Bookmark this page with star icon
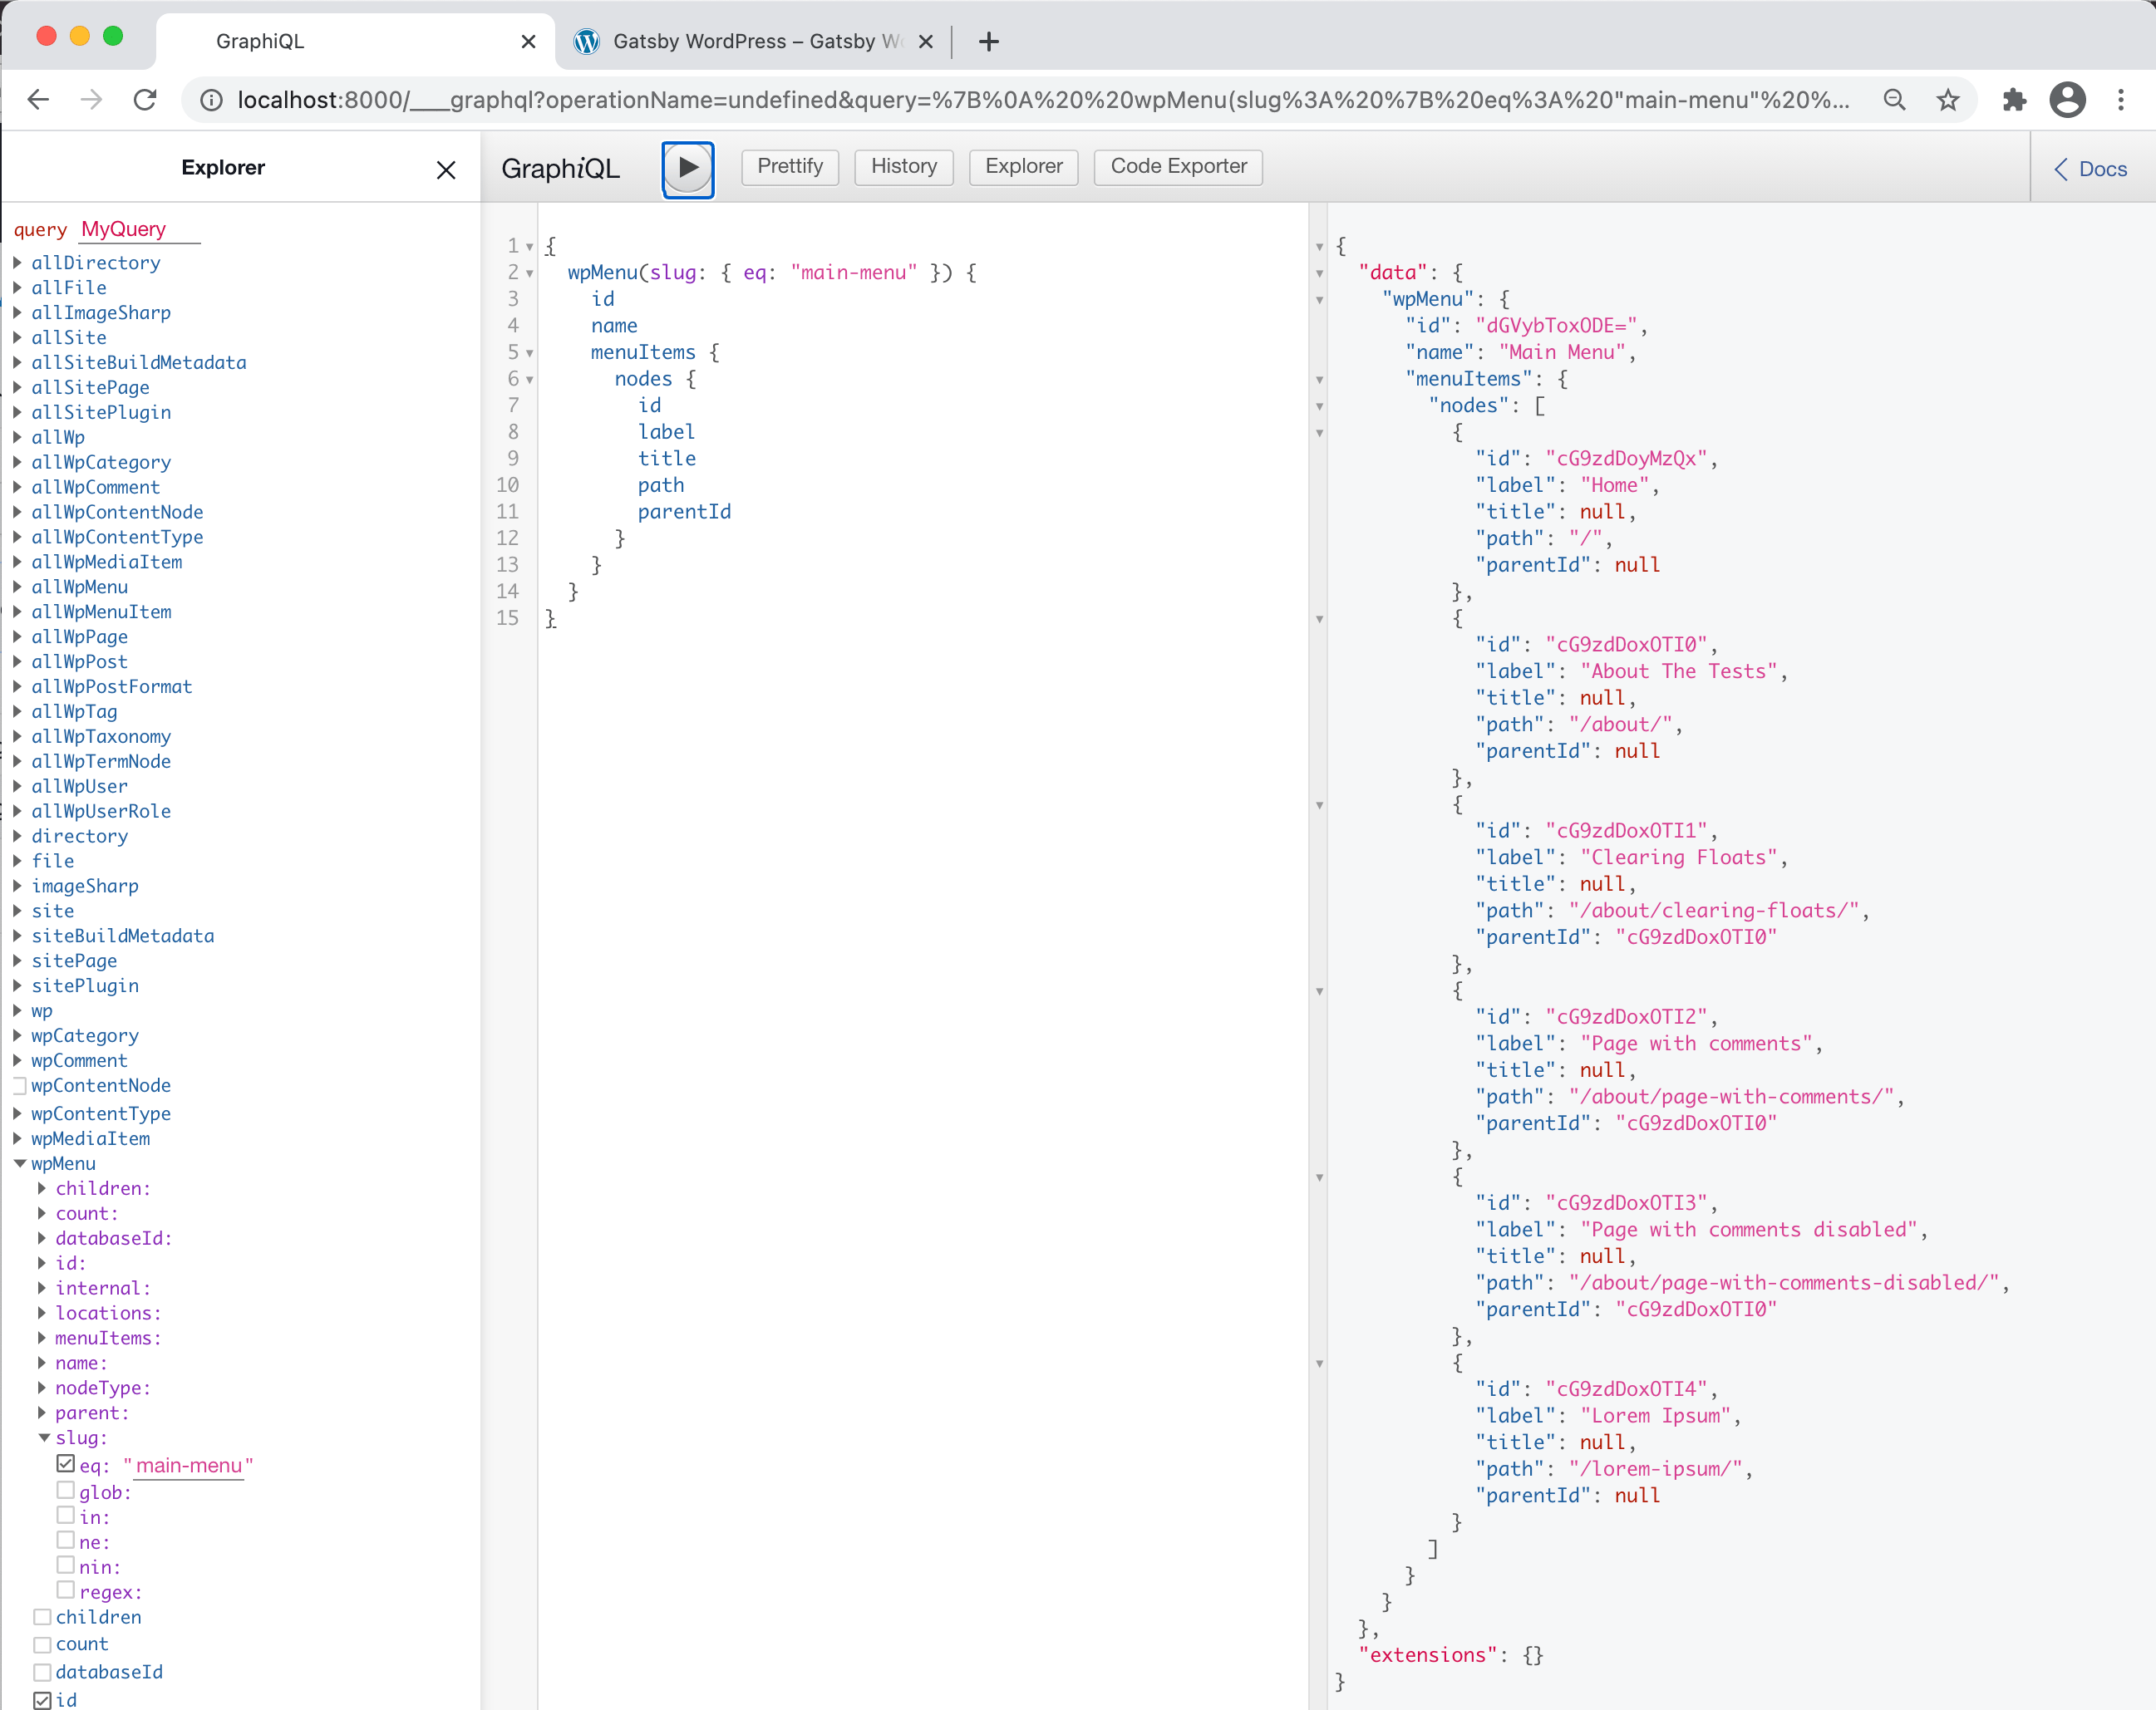The width and height of the screenshot is (2156, 1710). coord(1947,100)
